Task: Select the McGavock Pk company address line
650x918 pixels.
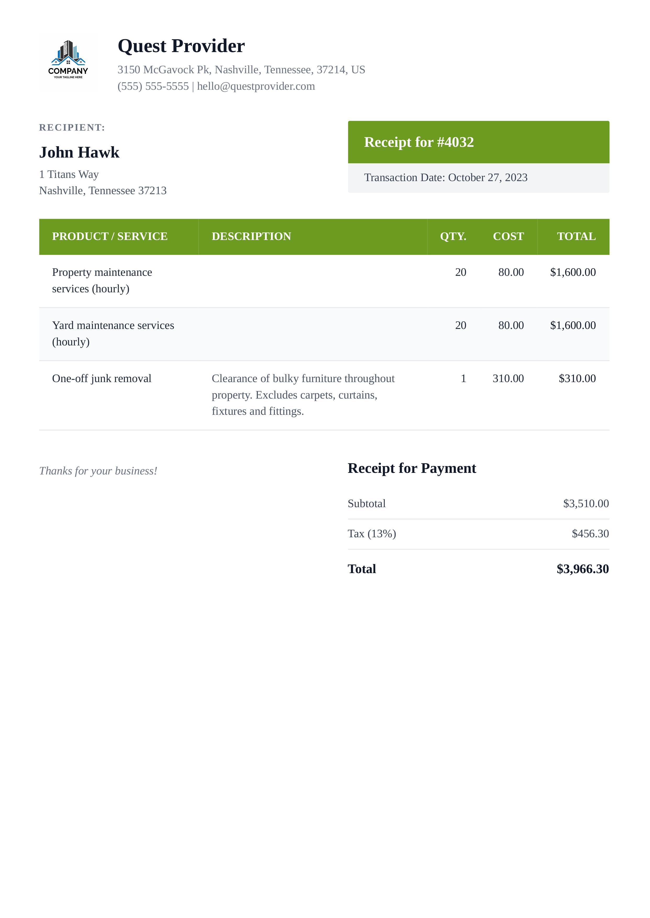Action: coord(241,70)
